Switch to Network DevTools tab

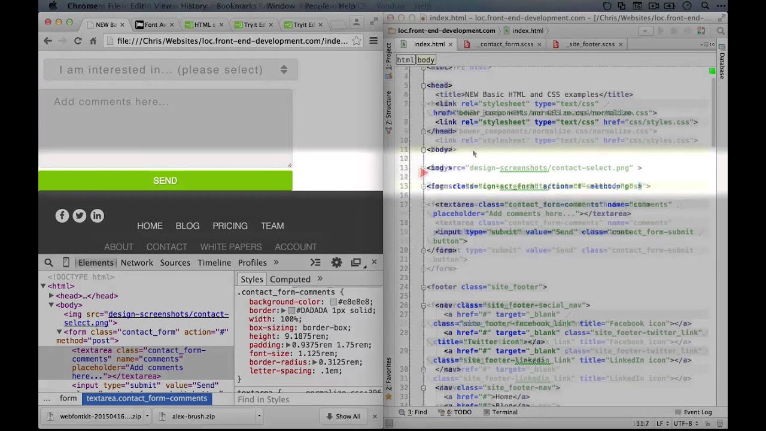[x=137, y=263]
